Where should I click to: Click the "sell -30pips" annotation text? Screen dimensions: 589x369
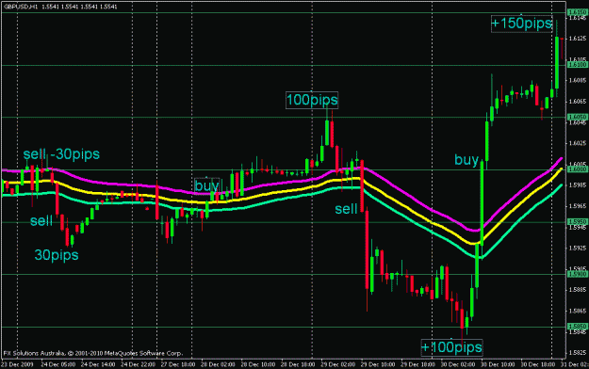coord(61,153)
